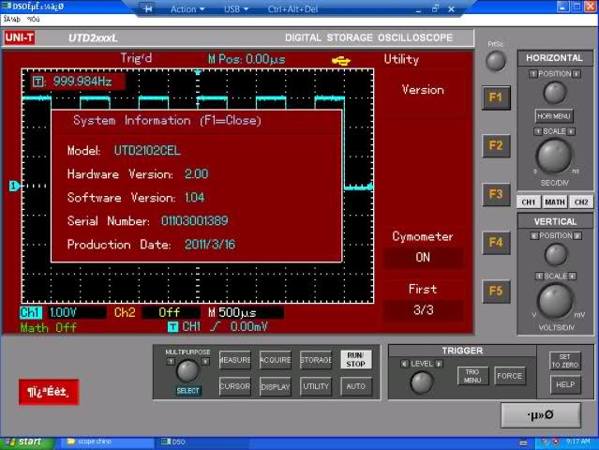Click the Version menu option

click(x=423, y=90)
